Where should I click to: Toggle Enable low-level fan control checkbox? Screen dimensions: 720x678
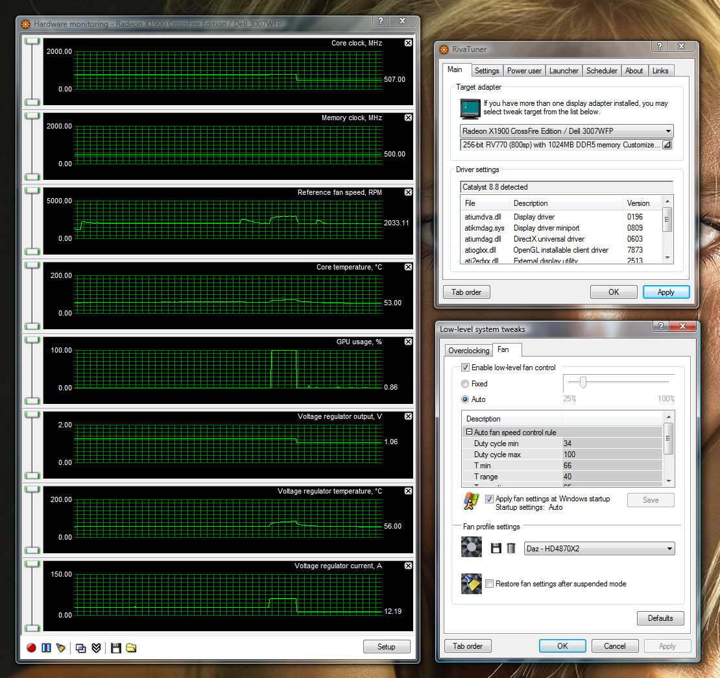click(465, 368)
